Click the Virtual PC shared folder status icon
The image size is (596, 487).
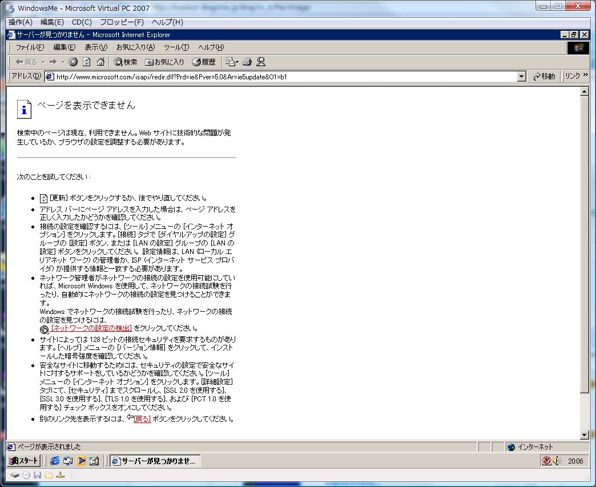[49, 475]
